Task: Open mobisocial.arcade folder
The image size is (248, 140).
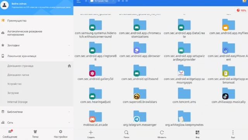Action: 95,118
